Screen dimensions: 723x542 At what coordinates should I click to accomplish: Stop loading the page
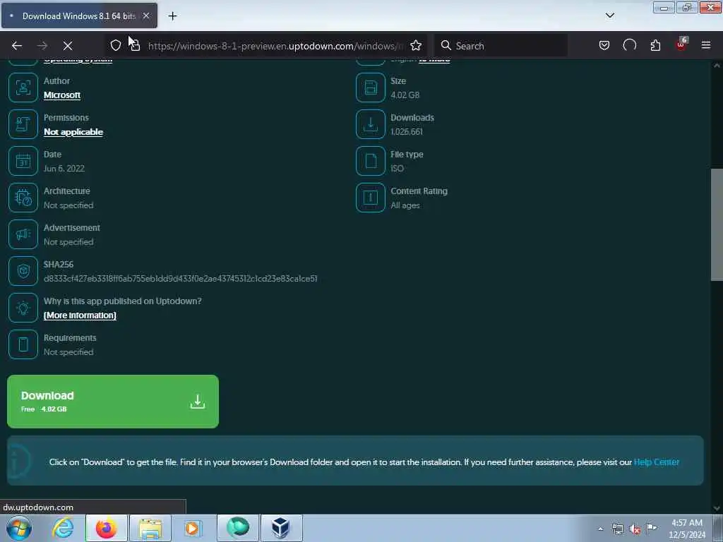pos(67,46)
